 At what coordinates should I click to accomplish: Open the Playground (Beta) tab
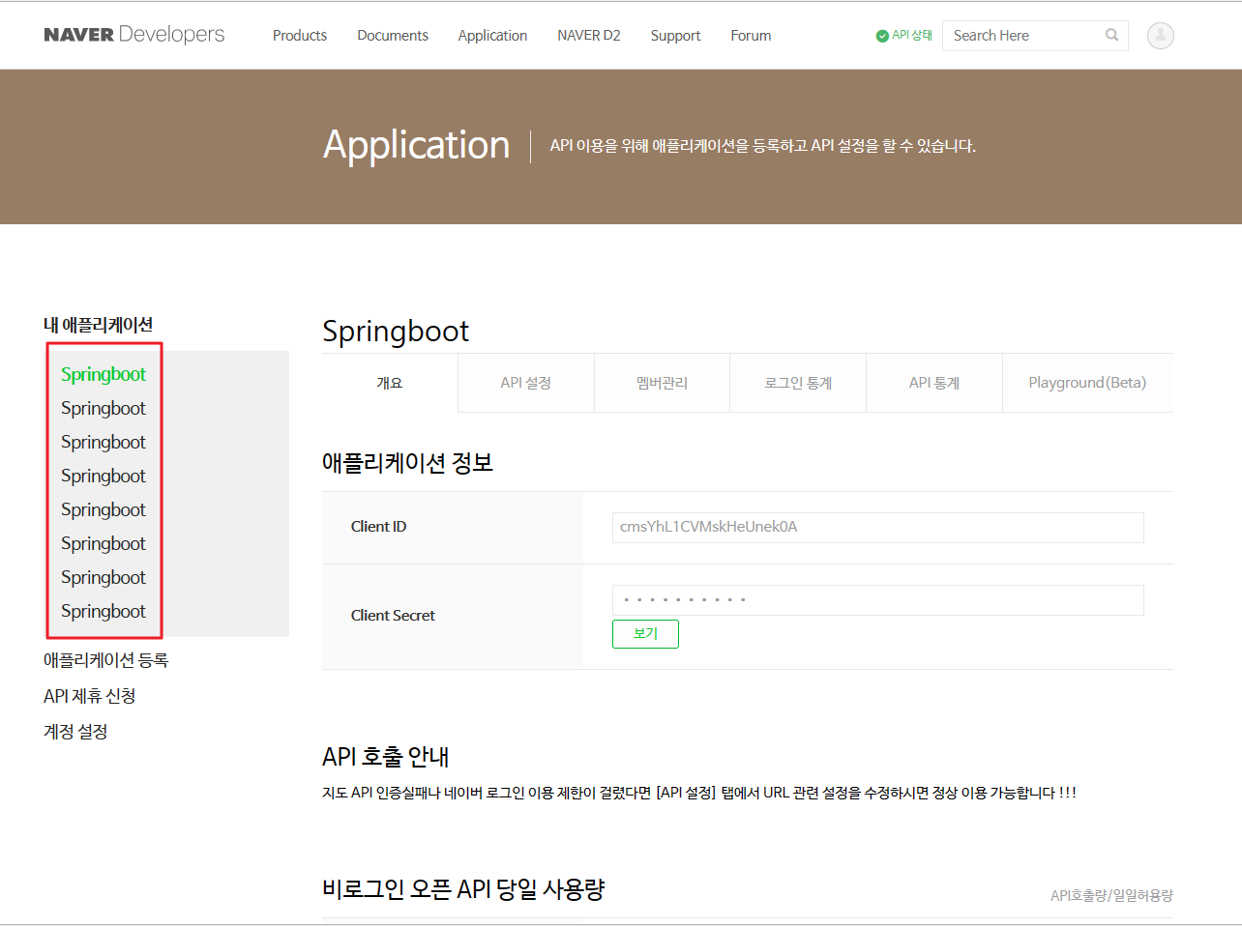pos(1087,383)
